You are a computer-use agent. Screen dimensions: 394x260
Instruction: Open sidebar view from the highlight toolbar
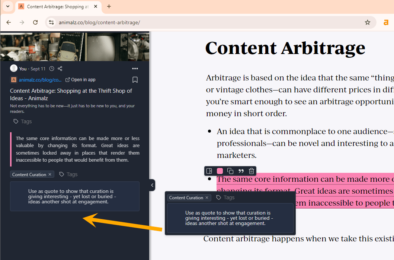209,171
